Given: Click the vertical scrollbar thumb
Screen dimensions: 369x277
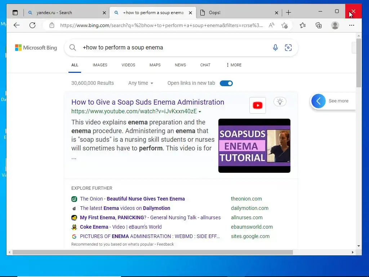Looking at the screenshot, I should point(359,63).
